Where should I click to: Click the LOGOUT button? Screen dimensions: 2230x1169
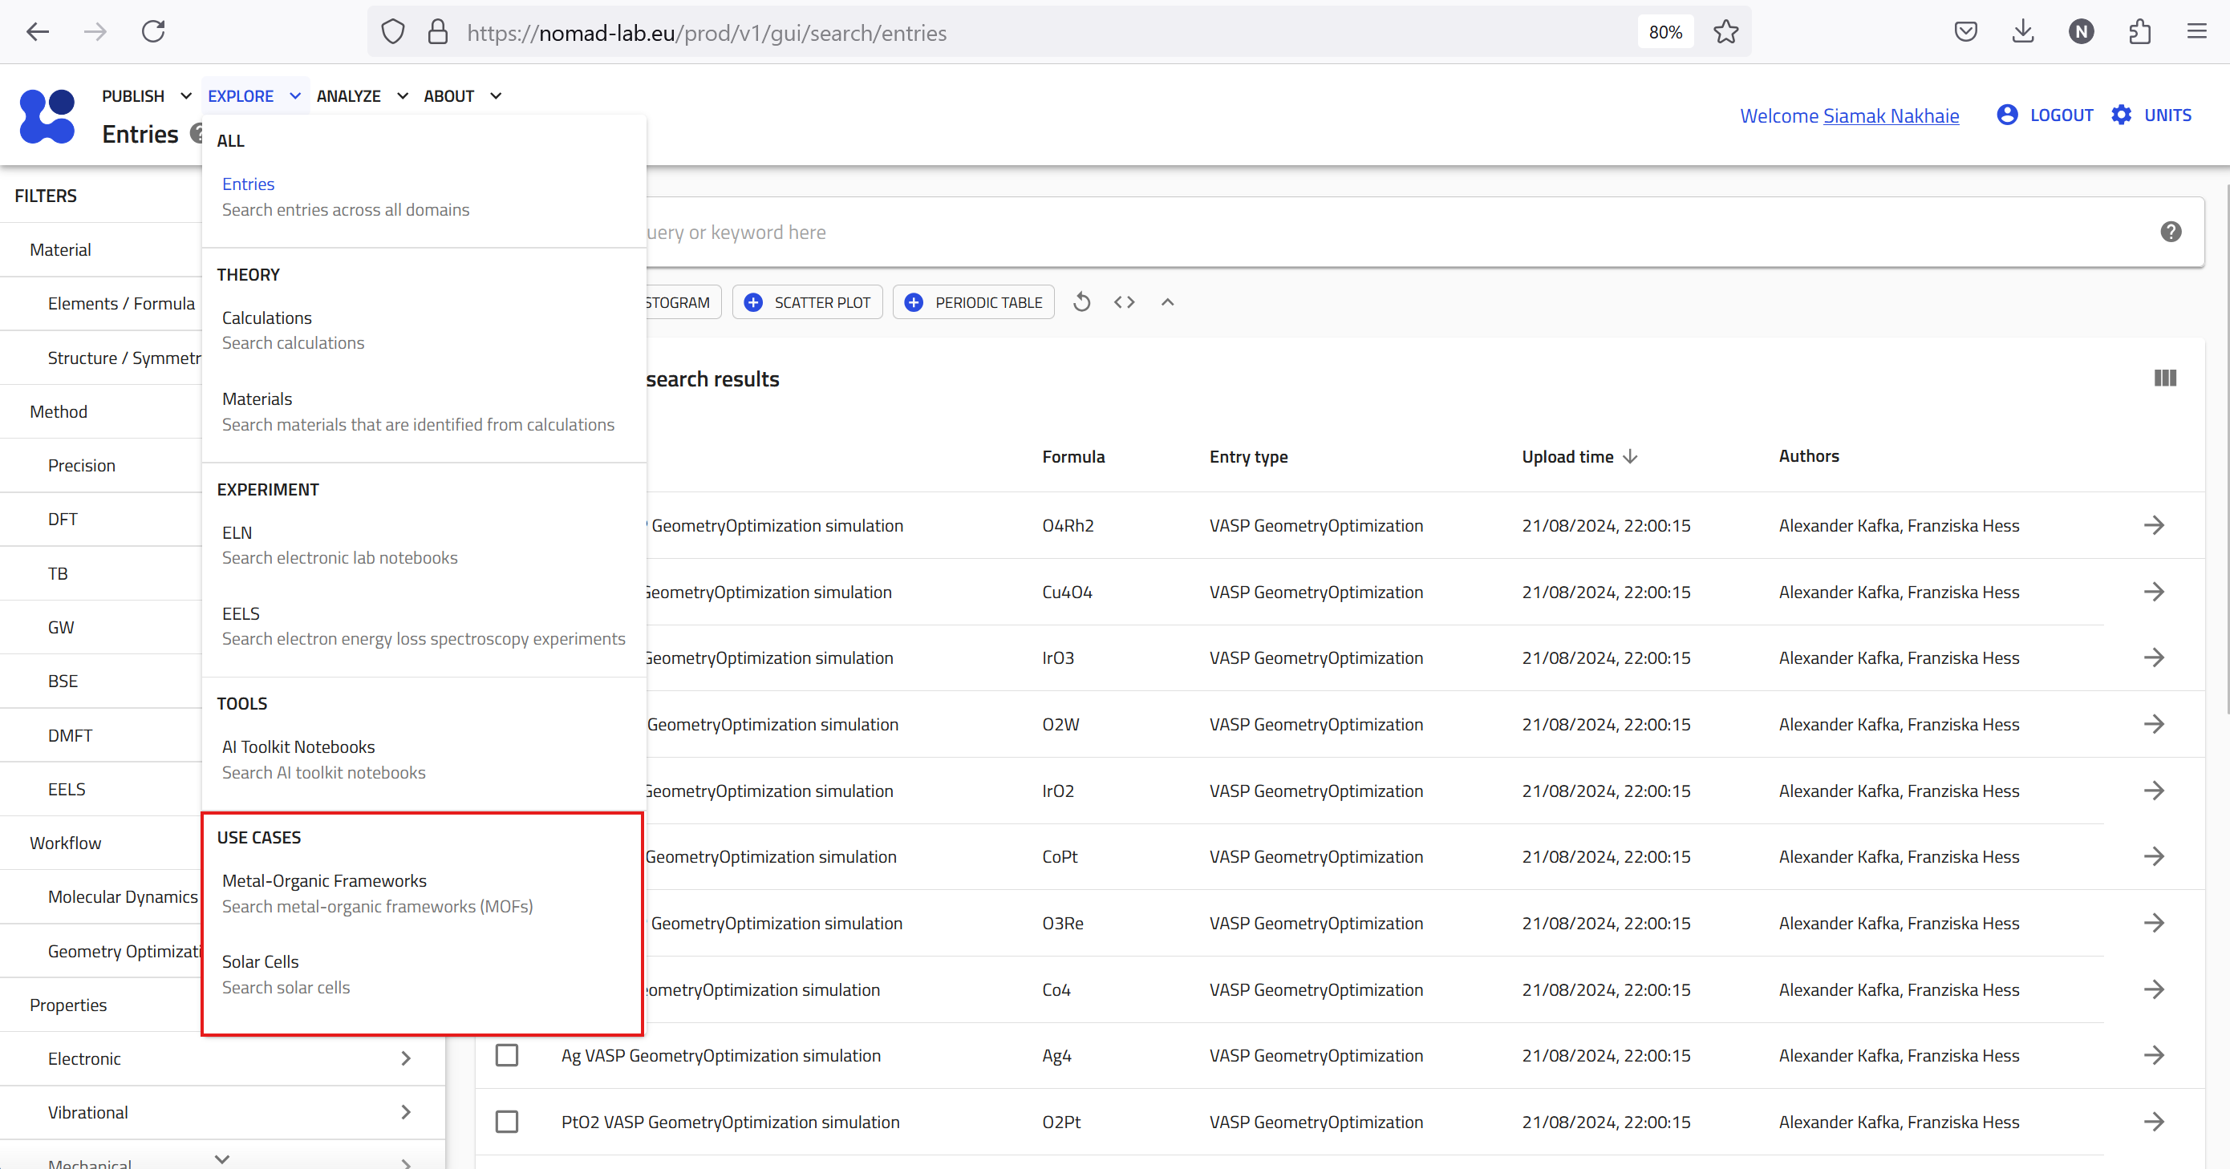pos(2044,115)
